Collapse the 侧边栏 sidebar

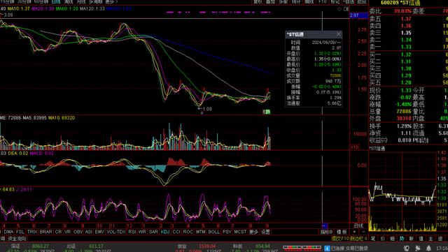[358, 238]
